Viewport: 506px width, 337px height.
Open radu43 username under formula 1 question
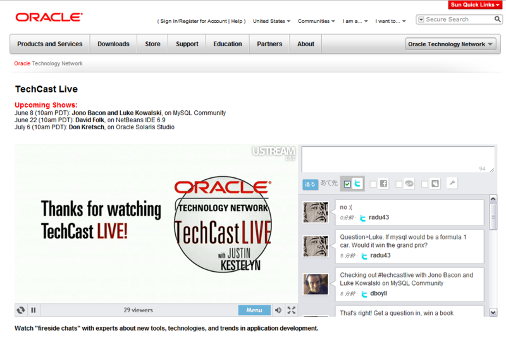[x=380, y=255]
